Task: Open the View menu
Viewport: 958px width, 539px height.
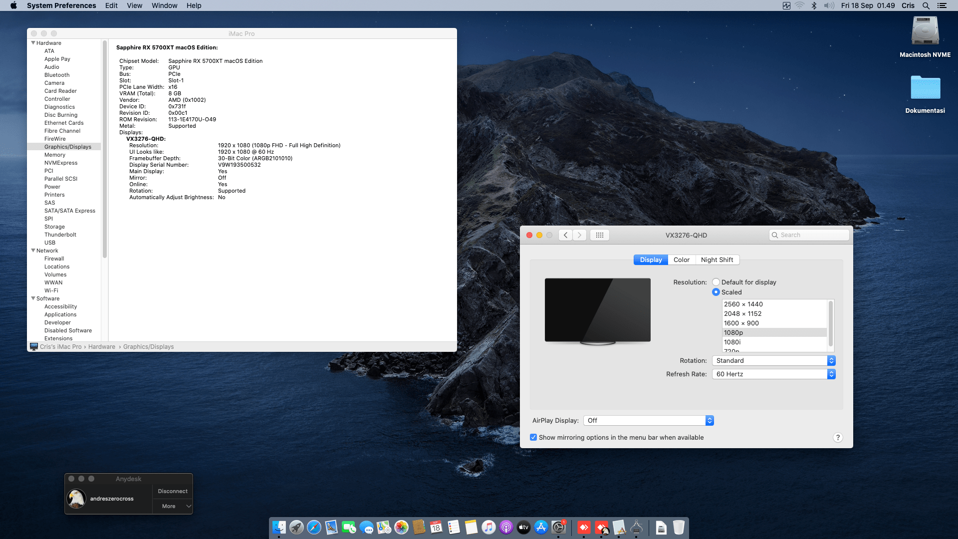Action: 134,5
